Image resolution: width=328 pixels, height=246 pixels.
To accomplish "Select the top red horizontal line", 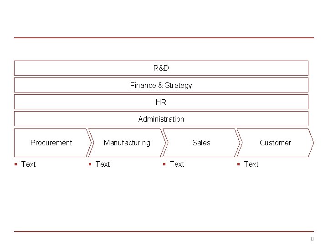I will click(164, 38).
